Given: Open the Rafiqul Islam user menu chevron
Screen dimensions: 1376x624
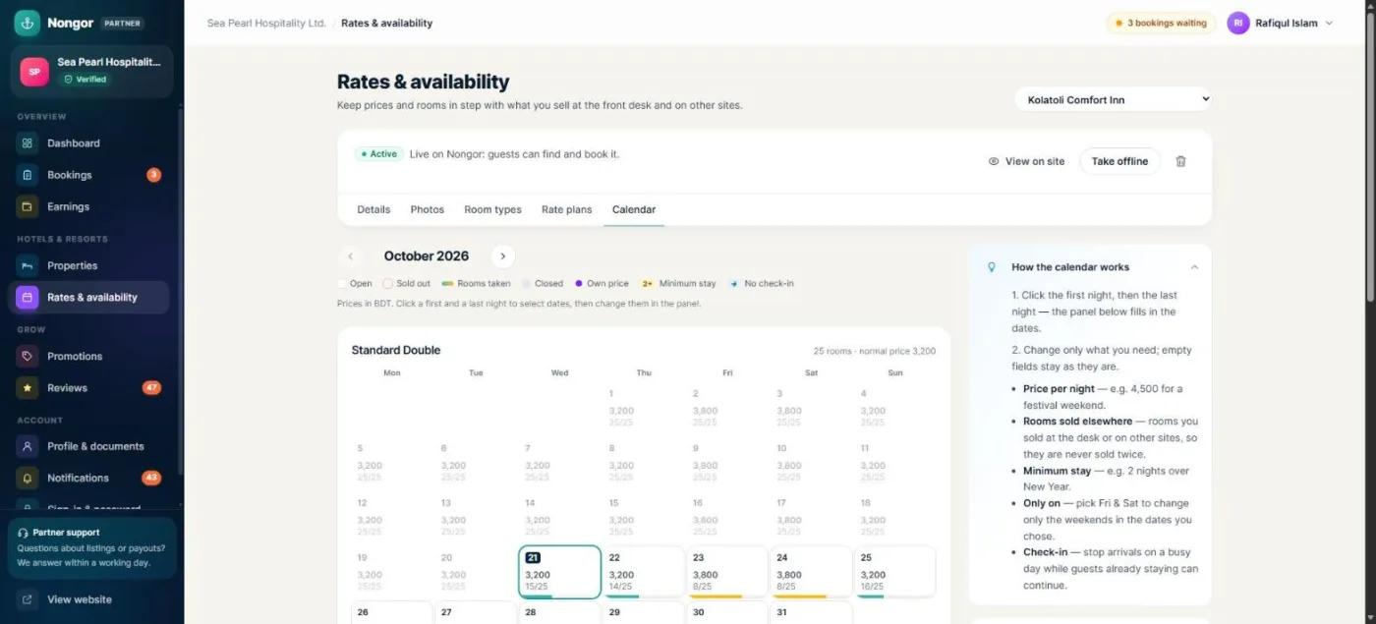Looking at the screenshot, I should point(1330,23).
